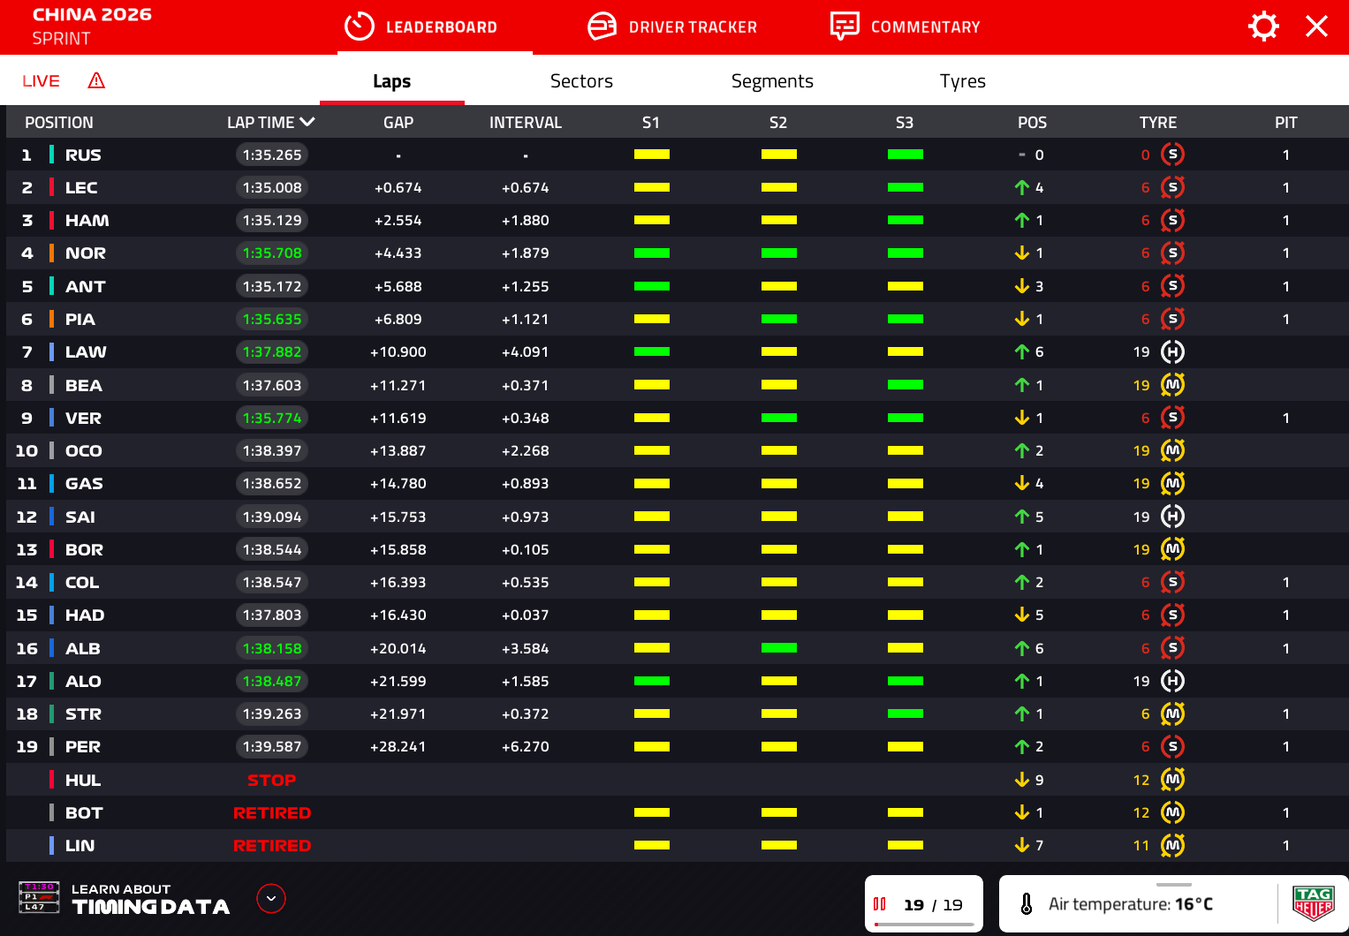Click the soft tyre icon for RUS
Image resolution: width=1349 pixels, height=936 pixels.
[x=1172, y=155]
